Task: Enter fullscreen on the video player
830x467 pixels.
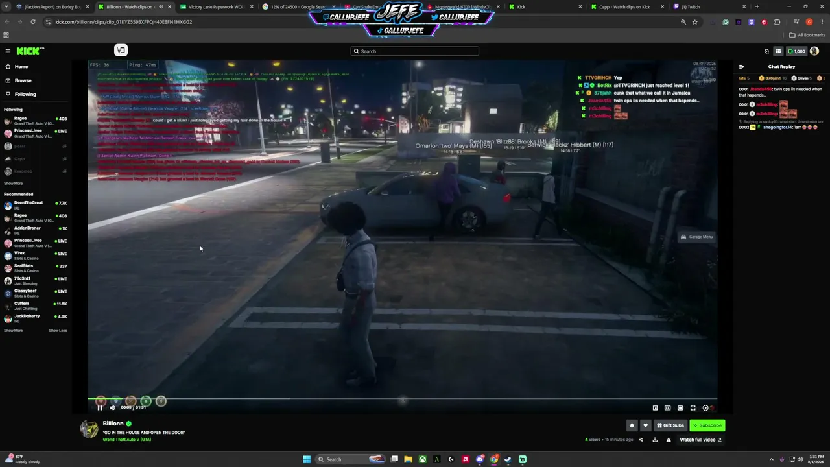Action: click(693, 408)
